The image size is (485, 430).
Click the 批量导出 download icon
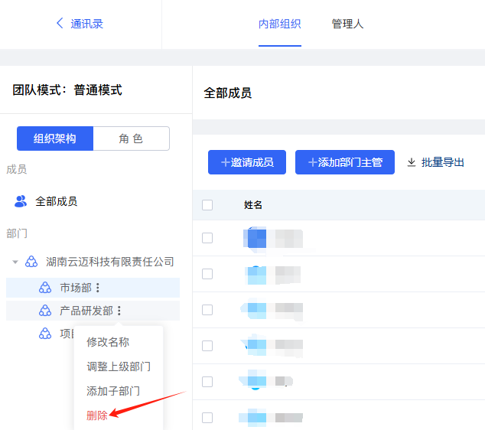click(412, 162)
